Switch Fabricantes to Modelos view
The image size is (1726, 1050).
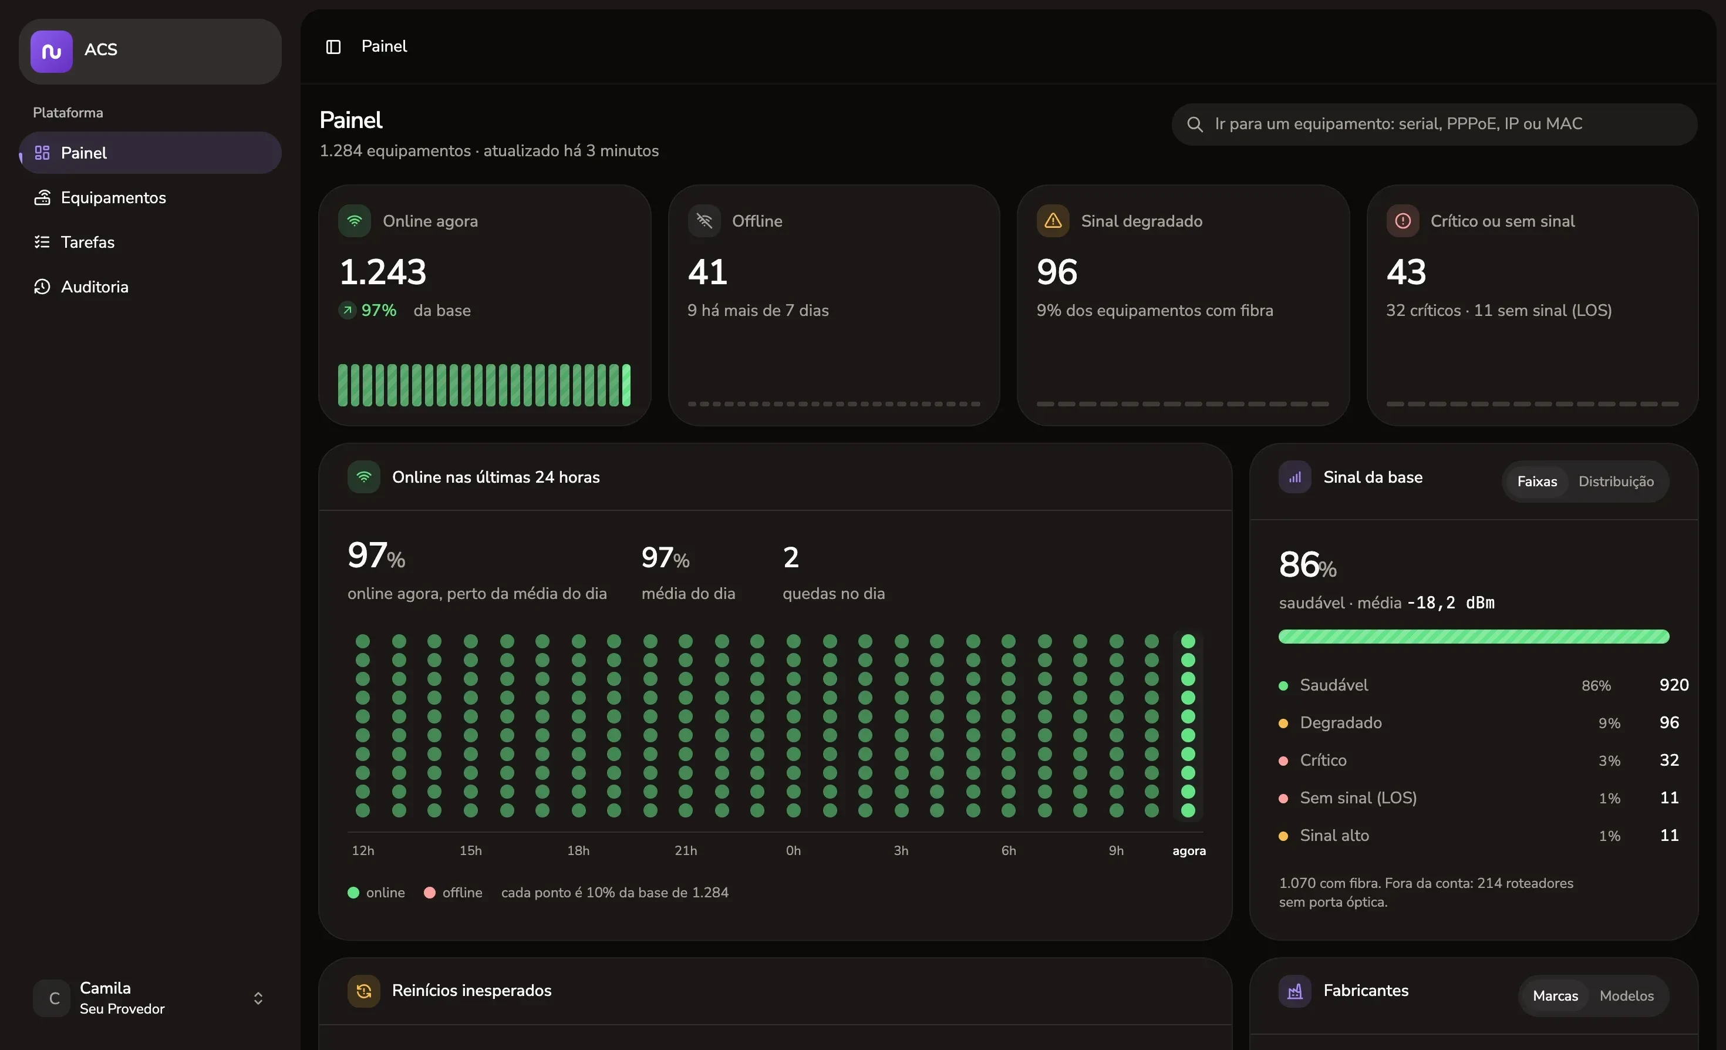tap(1627, 996)
